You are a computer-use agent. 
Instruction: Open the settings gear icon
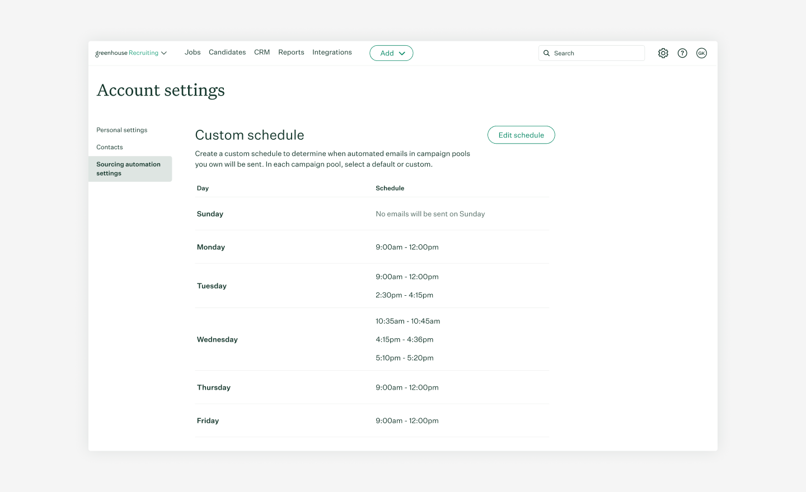pyautogui.click(x=663, y=53)
